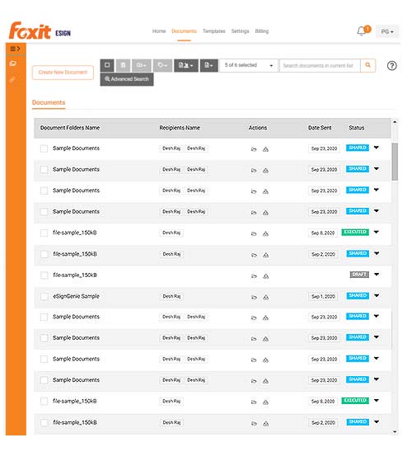Open Advanced Search
Viewport: 407px width, 475px height.
(127, 79)
